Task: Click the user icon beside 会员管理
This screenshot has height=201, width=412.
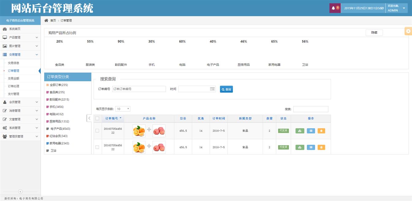Action: tap(5, 102)
